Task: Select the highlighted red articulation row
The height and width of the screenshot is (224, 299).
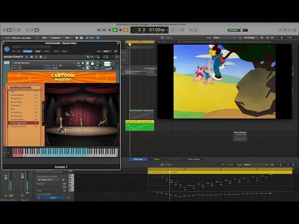Action: (x=24, y=123)
